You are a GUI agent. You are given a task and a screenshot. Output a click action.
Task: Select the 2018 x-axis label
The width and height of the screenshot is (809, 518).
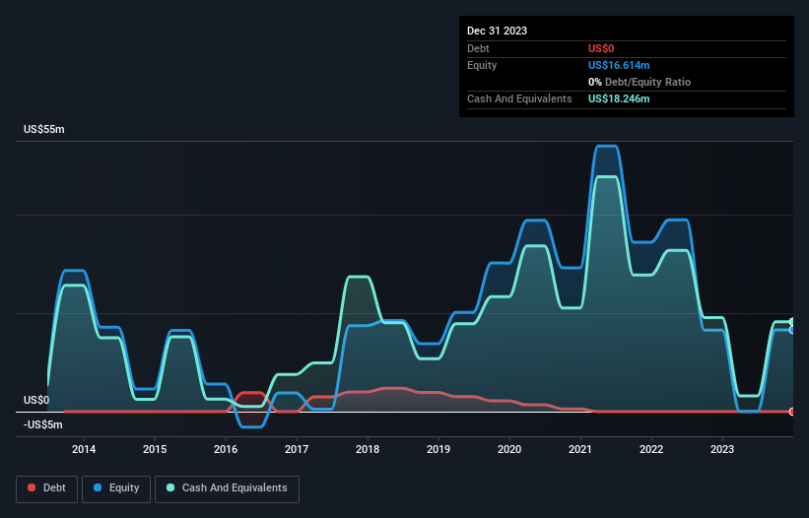368,449
